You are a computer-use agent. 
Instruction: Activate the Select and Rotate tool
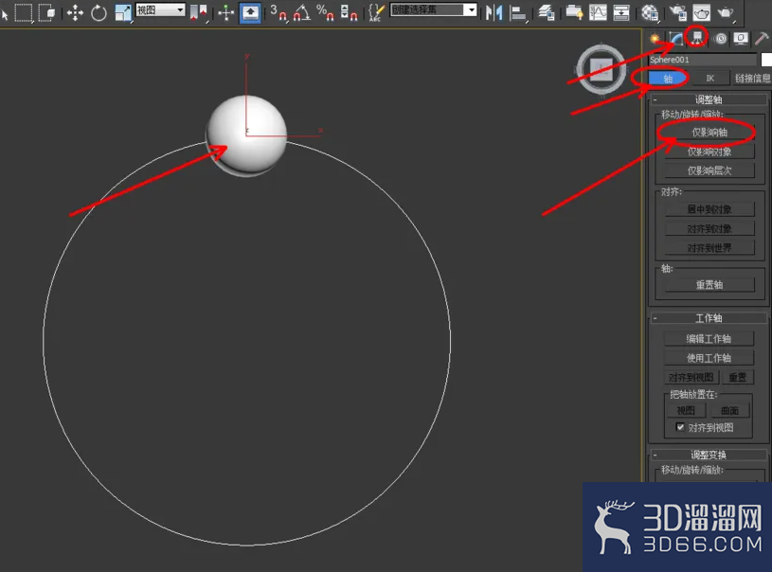[x=99, y=12]
